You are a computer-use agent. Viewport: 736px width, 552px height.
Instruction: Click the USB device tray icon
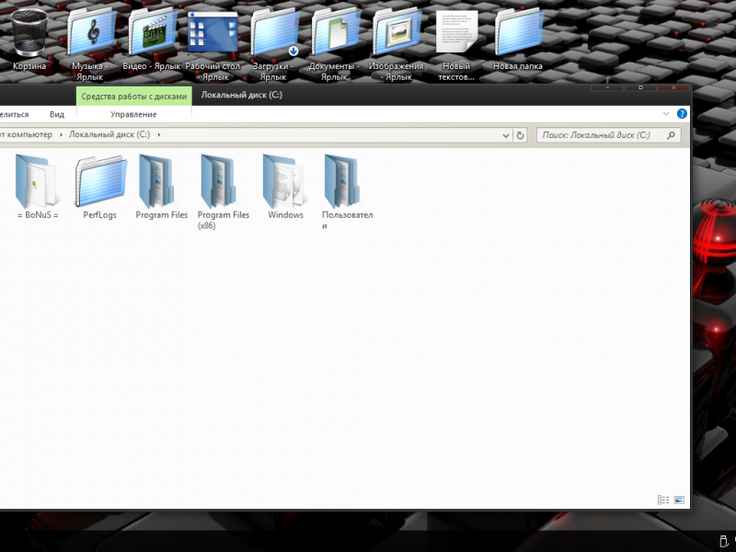(x=724, y=541)
